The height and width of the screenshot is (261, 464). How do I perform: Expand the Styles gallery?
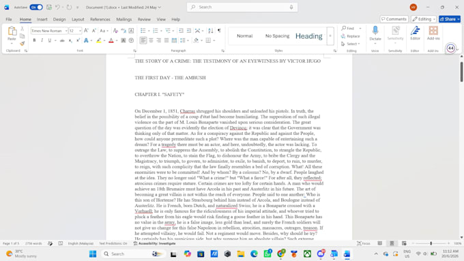[x=330, y=36]
